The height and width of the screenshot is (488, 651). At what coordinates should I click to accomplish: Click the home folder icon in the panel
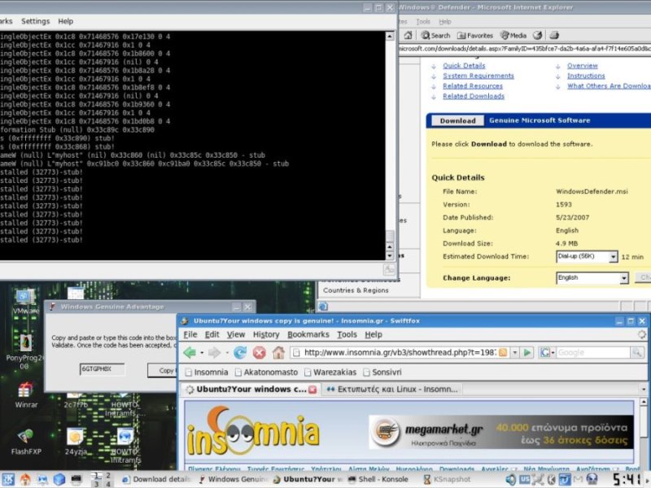[25, 479]
